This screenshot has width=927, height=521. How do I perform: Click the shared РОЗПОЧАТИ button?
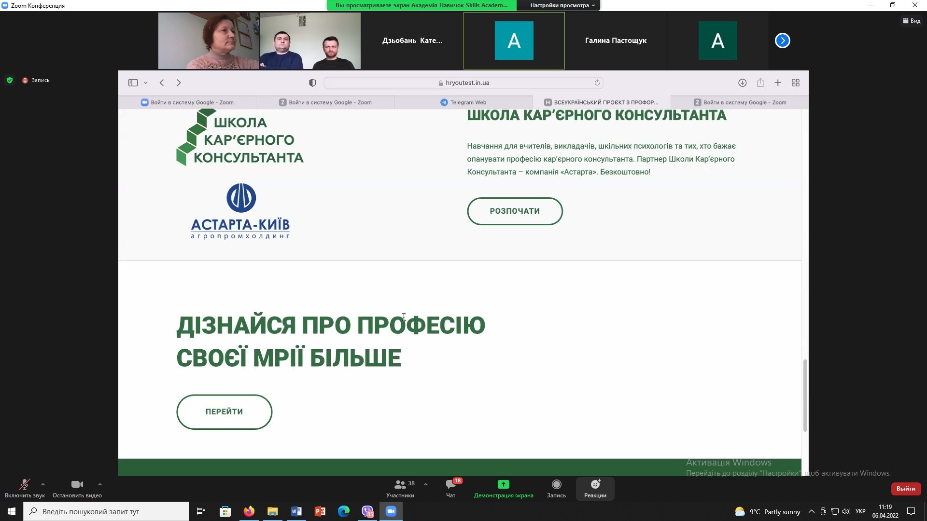pyautogui.click(x=515, y=211)
